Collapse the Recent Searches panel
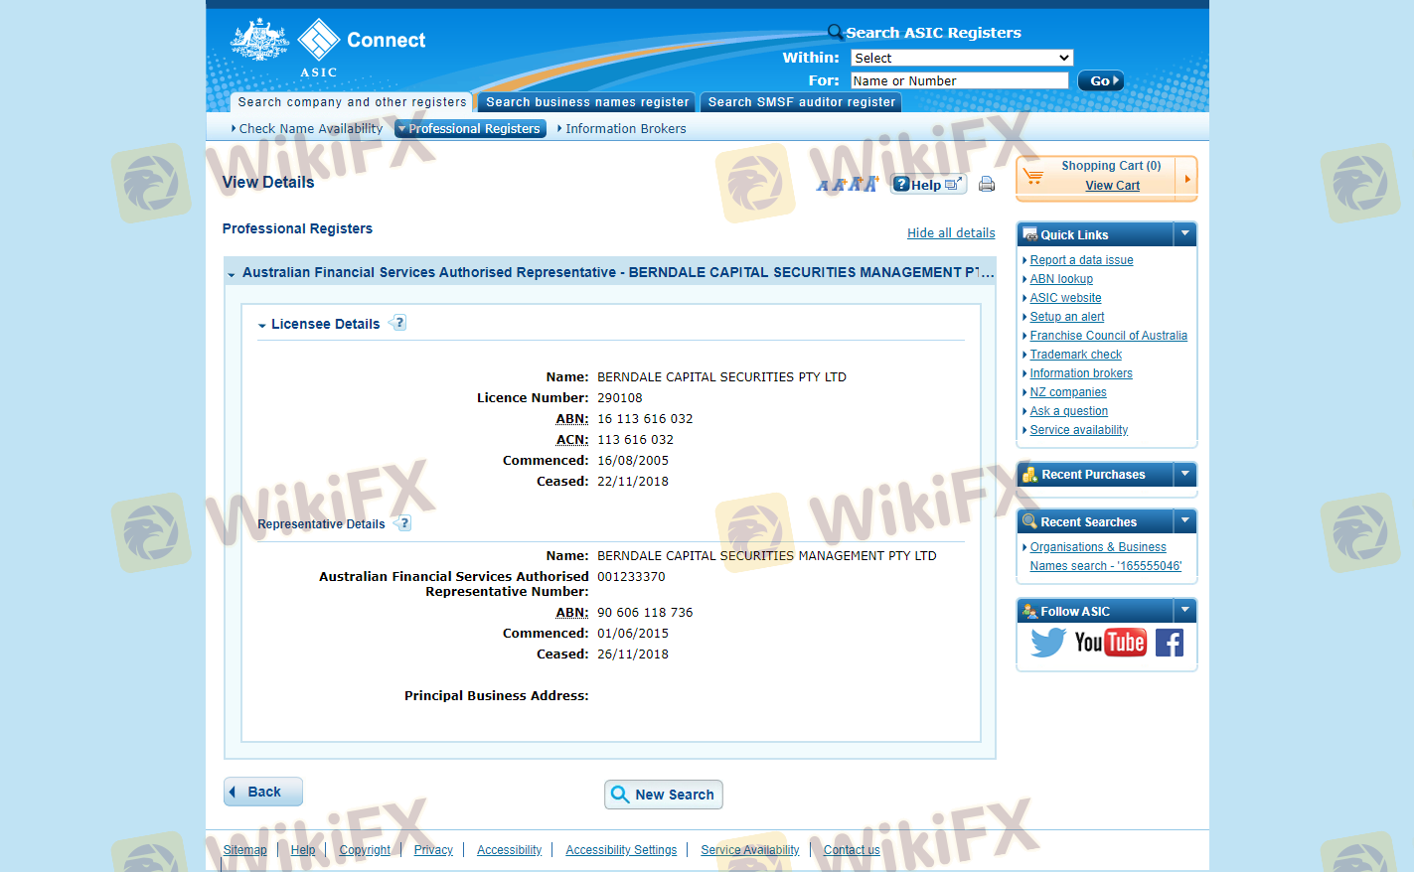1414x872 pixels. point(1184,521)
